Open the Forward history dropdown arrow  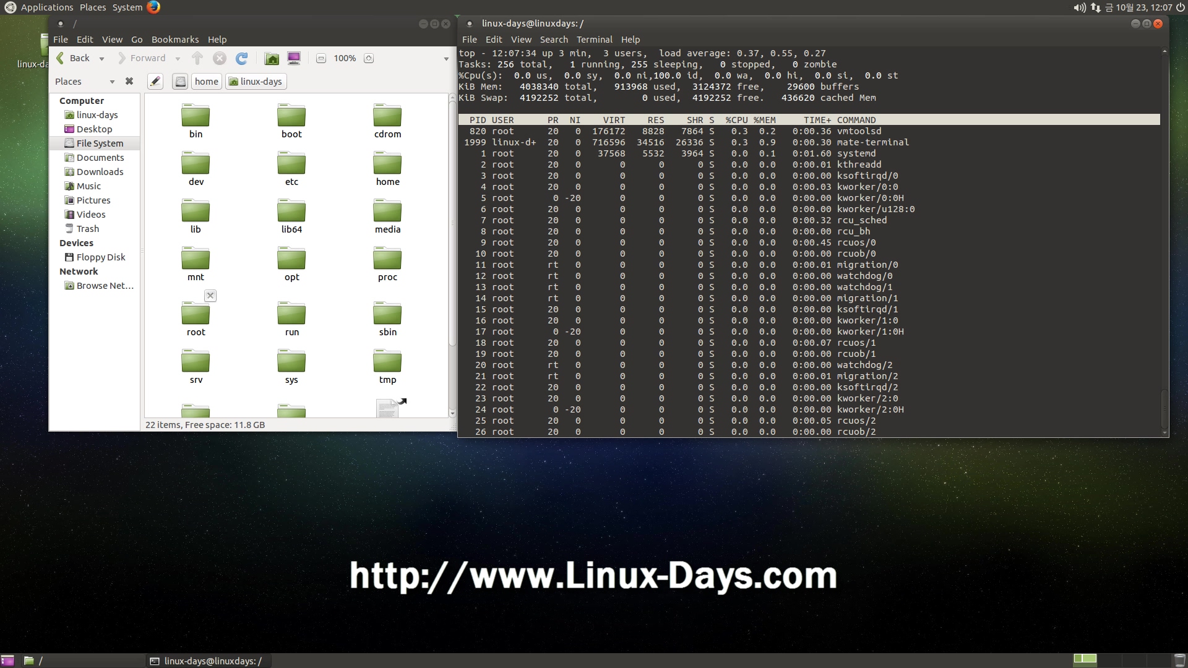(178, 59)
